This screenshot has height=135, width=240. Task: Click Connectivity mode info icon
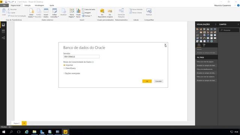point(93,62)
